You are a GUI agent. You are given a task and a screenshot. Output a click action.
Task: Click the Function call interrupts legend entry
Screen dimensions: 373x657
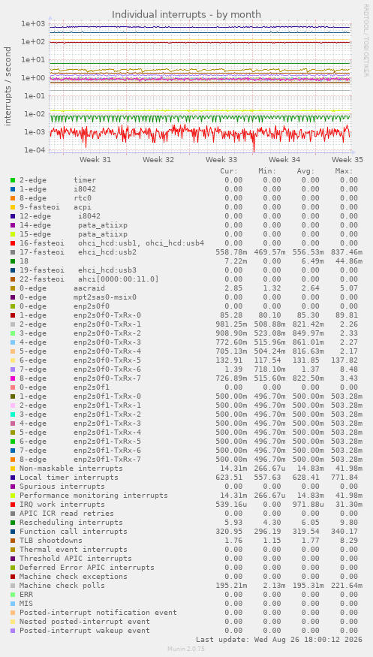pos(74,532)
